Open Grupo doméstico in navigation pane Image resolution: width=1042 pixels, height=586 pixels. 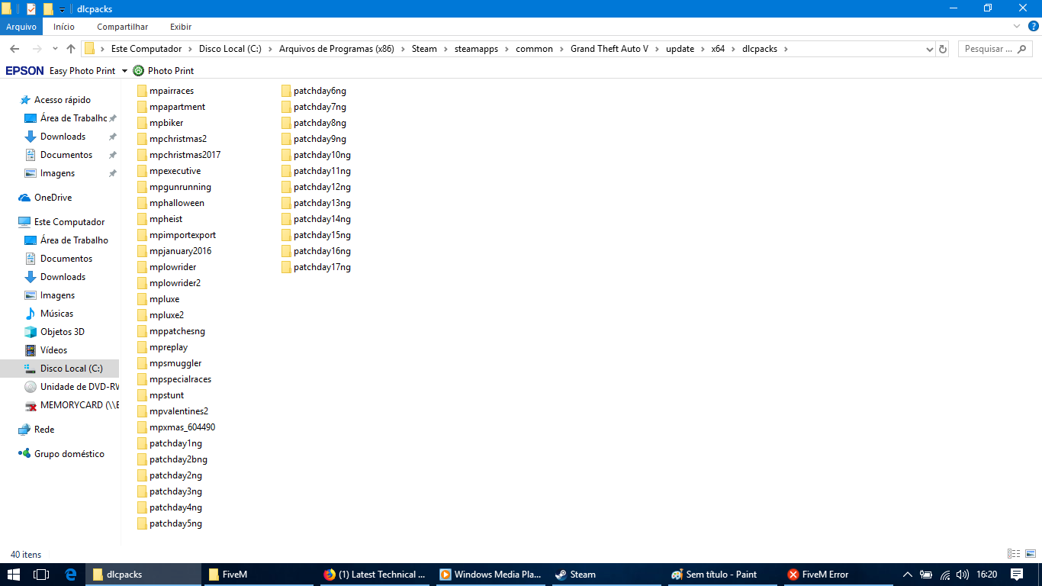point(69,454)
